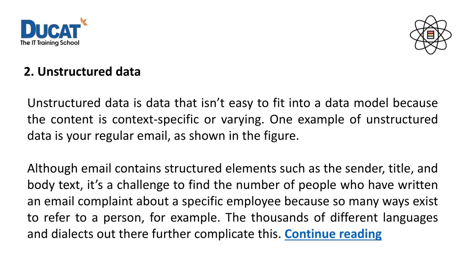
Task: Click the colored stack inside the atom icon
Action: coord(431,35)
